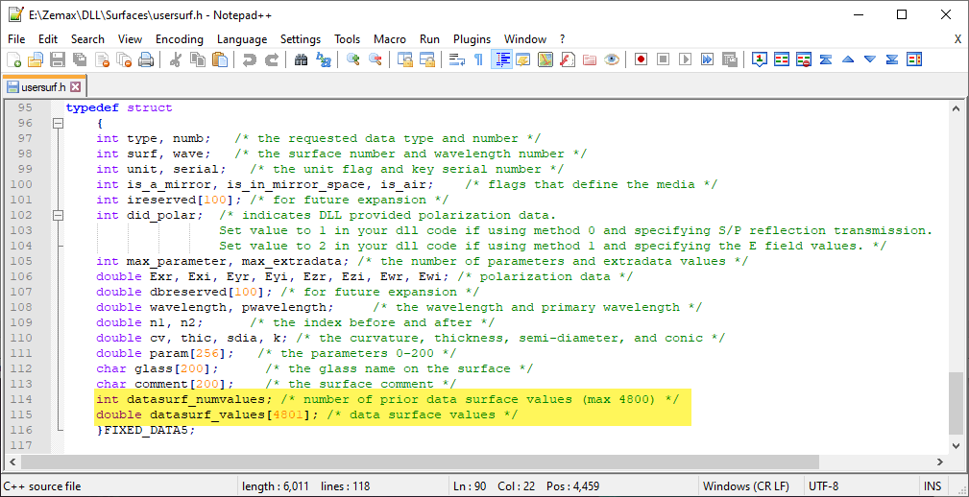
Task: Click the X close-document button in menu bar
Action: tap(957, 39)
